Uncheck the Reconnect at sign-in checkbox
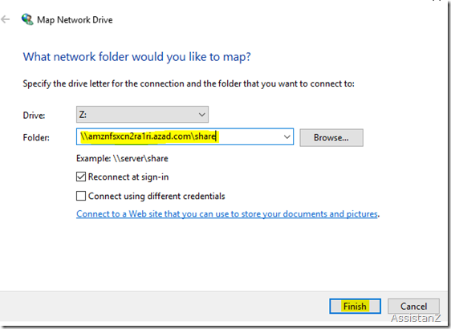This screenshot has width=451, height=329. click(x=81, y=177)
